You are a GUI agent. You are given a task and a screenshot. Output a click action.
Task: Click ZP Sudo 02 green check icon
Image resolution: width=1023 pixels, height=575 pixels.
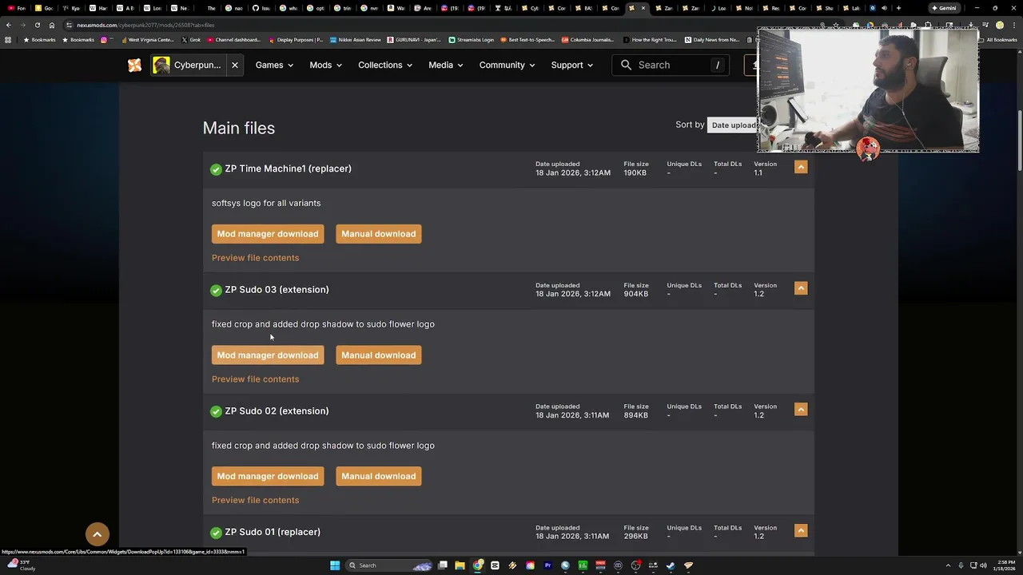tap(216, 411)
